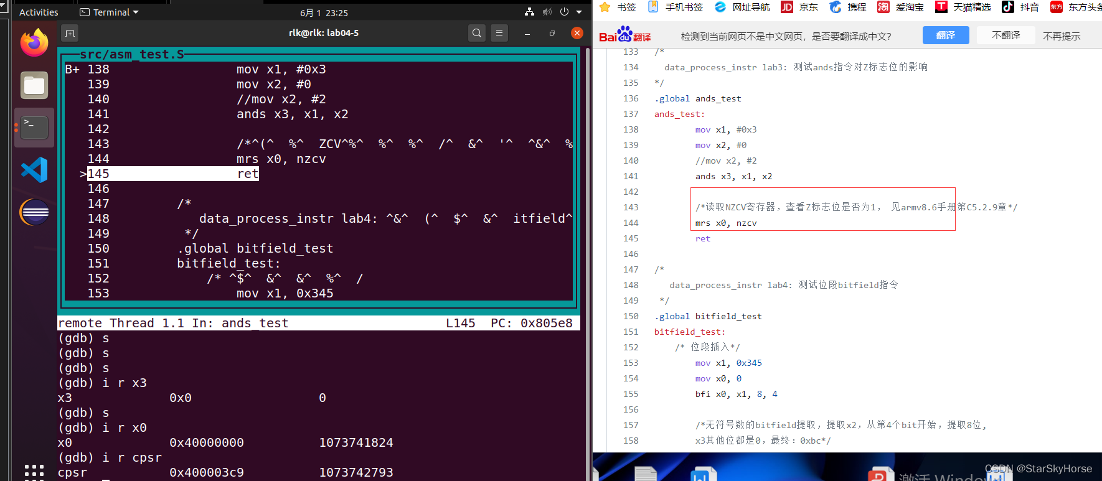Click the Terminal icon in the dock

34,128
